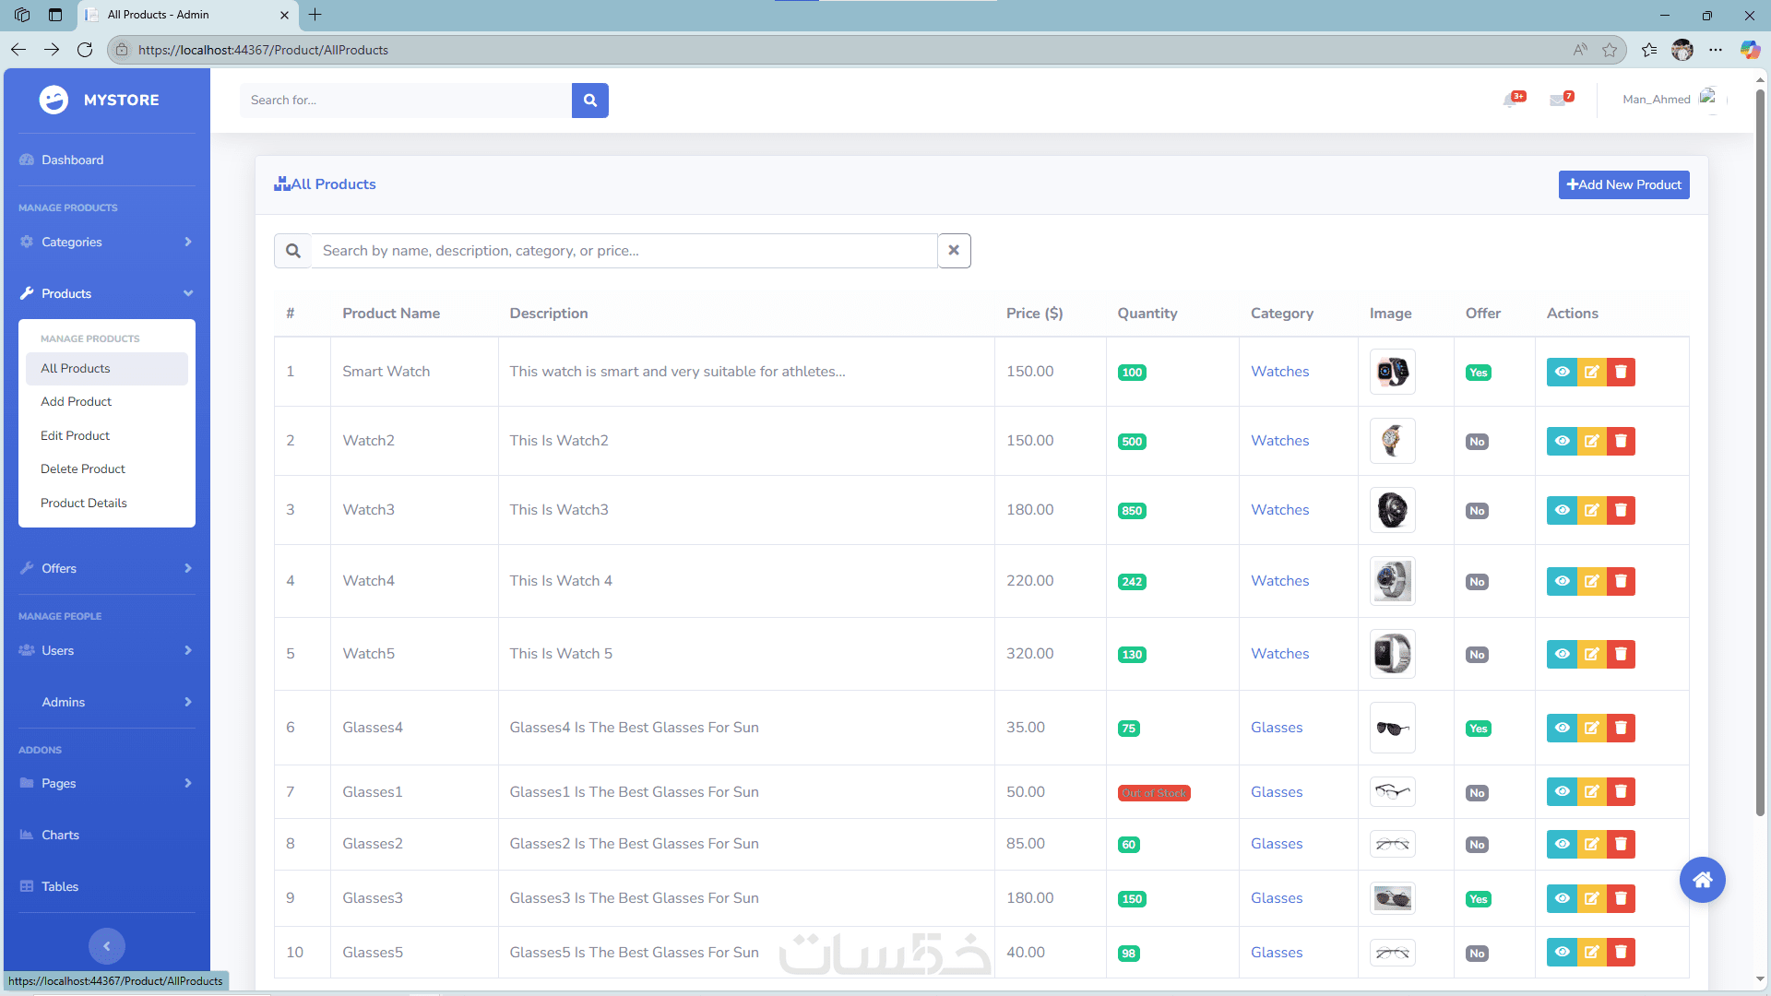Image resolution: width=1771 pixels, height=996 pixels.
Task: Open Watches category link for Watch4
Action: click(x=1279, y=581)
